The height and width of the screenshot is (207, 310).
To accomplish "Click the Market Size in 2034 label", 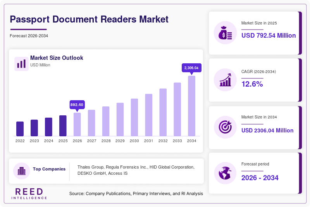I will [x=259, y=117].
